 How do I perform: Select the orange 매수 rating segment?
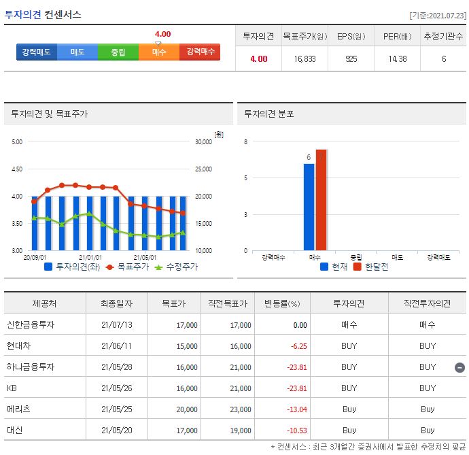(159, 52)
